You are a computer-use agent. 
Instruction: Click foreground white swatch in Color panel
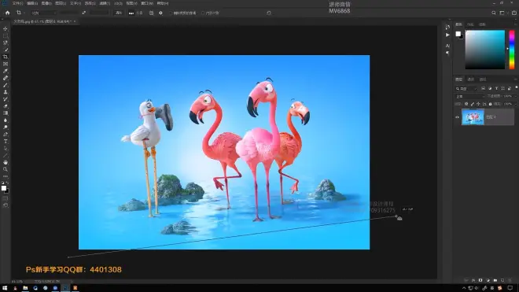pyautogui.click(x=458, y=34)
